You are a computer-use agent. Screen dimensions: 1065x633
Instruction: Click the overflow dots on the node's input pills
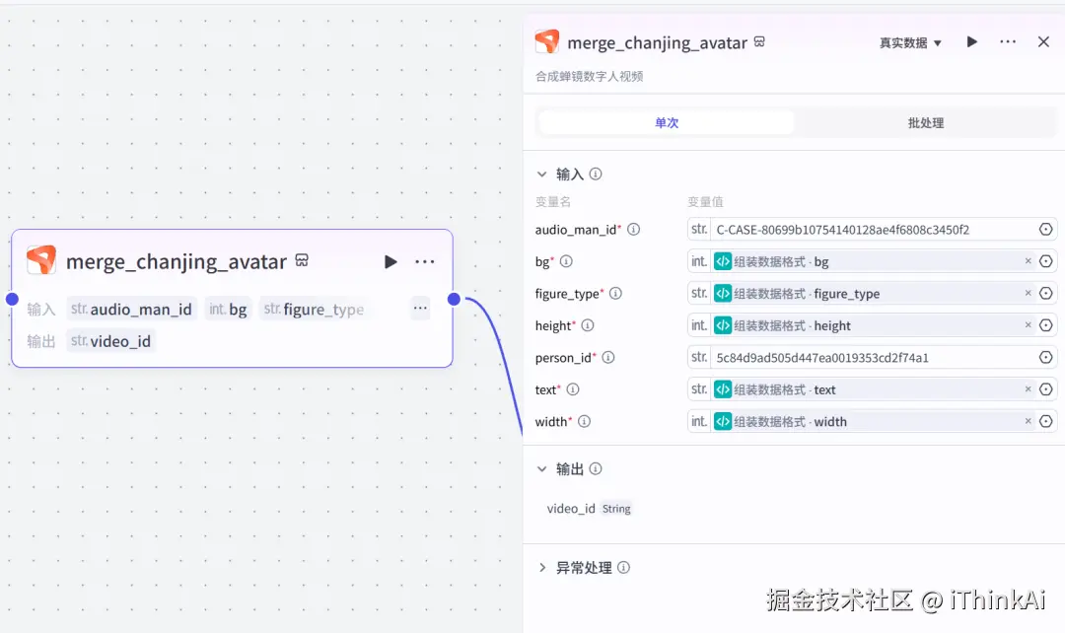coord(419,308)
